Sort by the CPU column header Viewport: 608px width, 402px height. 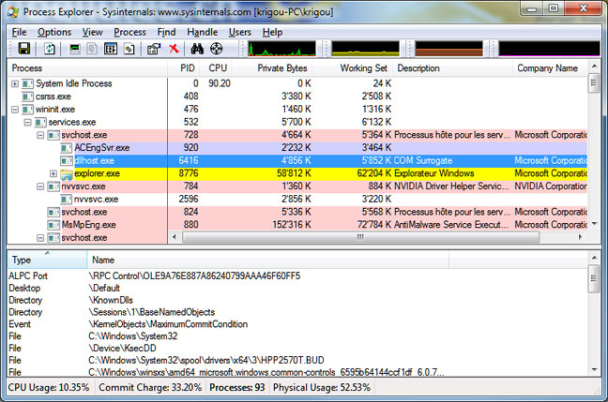[216, 68]
